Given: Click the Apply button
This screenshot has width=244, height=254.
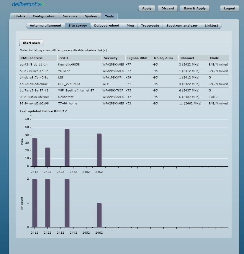Looking at the screenshot, I should pyautogui.click(x=147, y=9).
